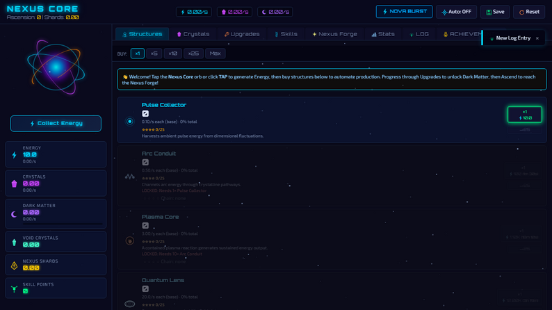Dismiss the New Log Entry notification
552x310 pixels.
[x=537, y=38]
